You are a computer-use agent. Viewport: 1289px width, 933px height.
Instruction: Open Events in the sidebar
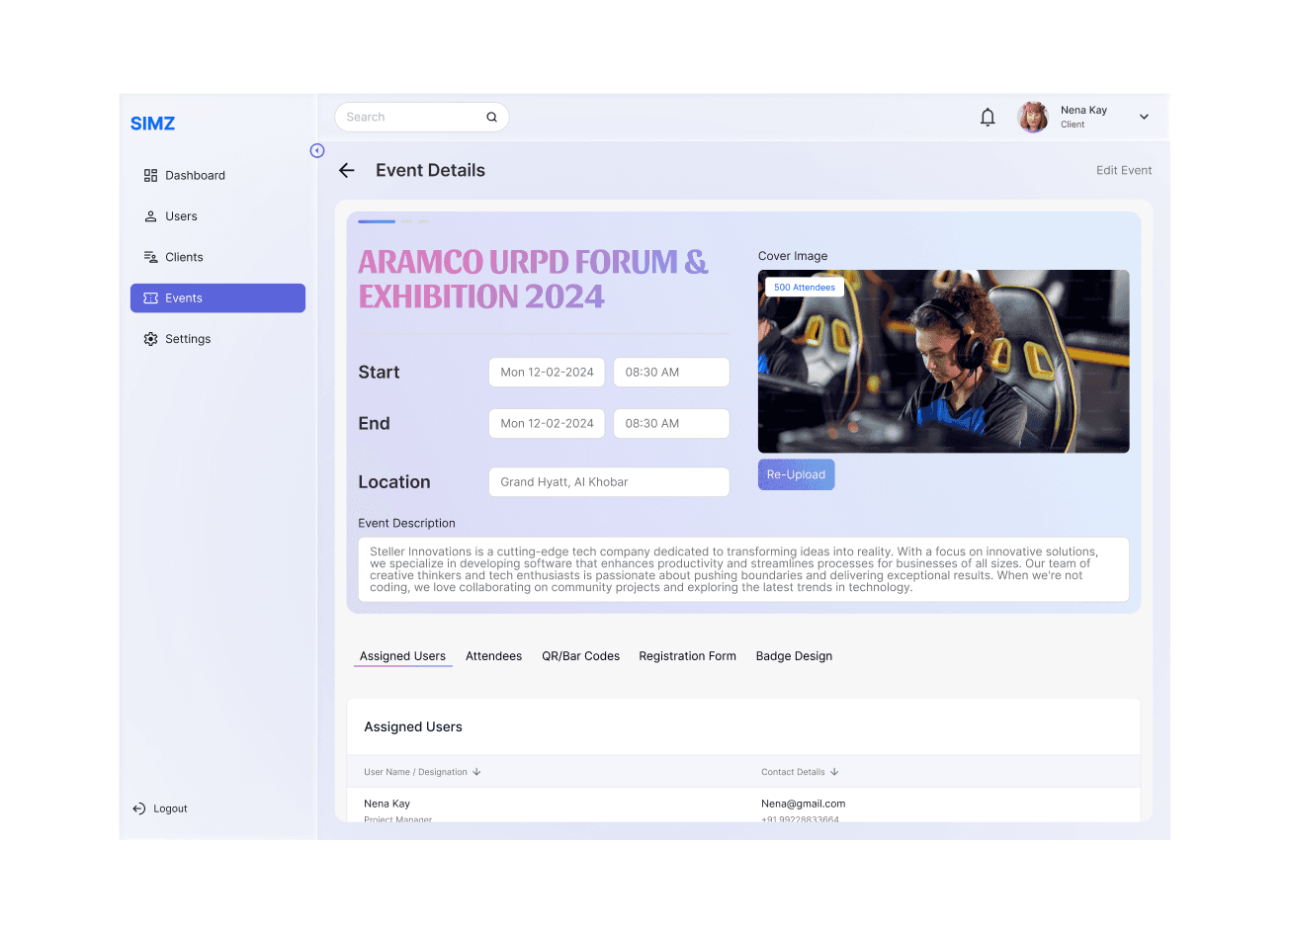click(217, 298)
